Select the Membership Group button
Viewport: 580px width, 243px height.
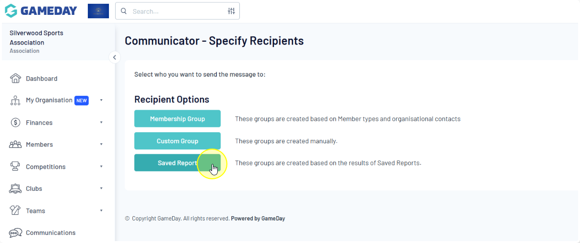(178, 119)
